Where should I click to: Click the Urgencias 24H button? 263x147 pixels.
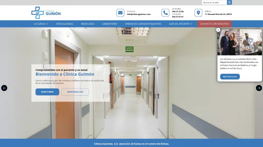75,92
